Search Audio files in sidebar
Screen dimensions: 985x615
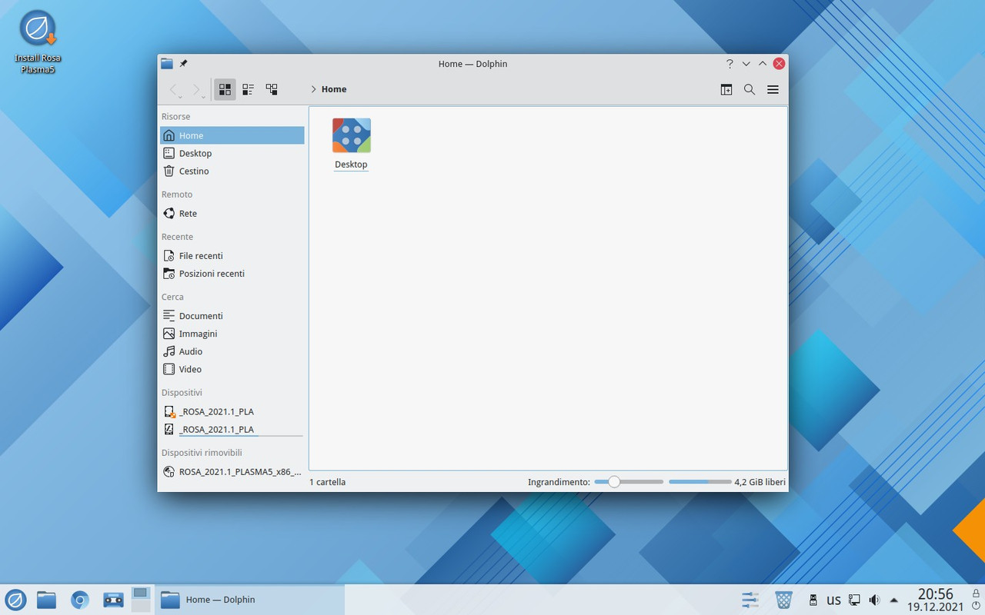[x=232, y=351]
